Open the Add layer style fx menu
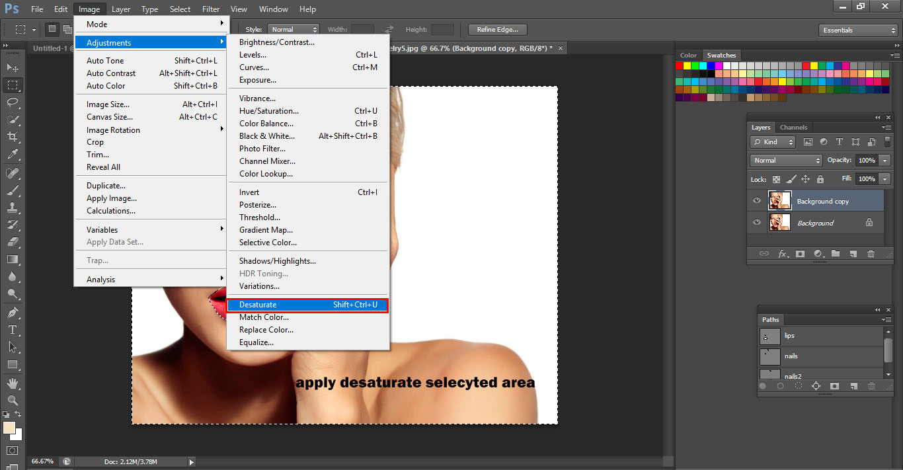Viewport: 903px width, 470px height. pos(782,254)
